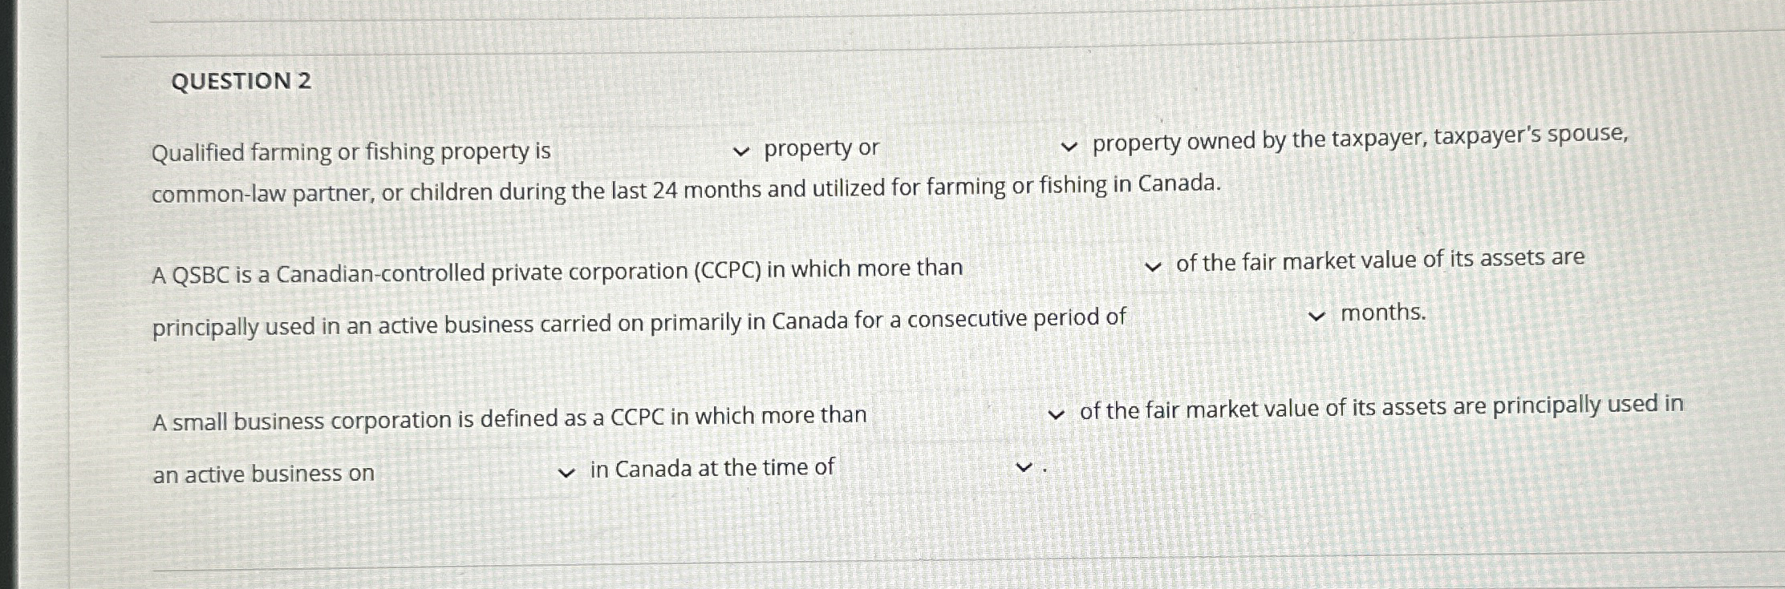The image size is (1785, 589).
Task: Click the chevron before "of the fair market value" for QSBC
Action: 1153,267
